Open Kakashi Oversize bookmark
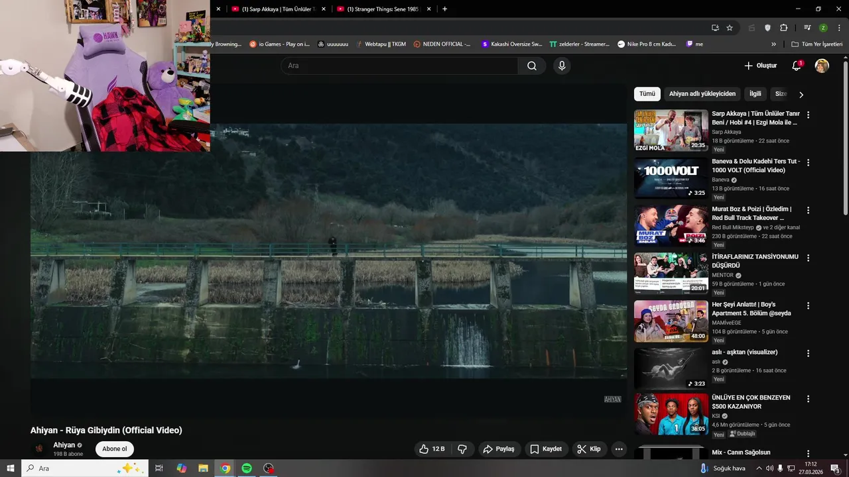Image resolution: width=849 pixels, height=477 pixels. (511, 44)
